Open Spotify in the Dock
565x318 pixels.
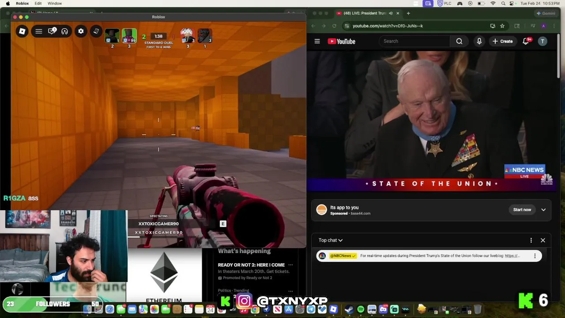click(x=361, y=310)
